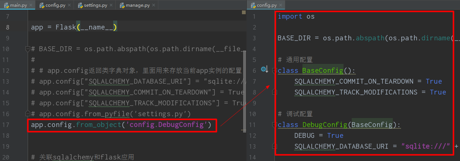Click commented from_pyfile('settings.py') line 16

click(111, 114)
